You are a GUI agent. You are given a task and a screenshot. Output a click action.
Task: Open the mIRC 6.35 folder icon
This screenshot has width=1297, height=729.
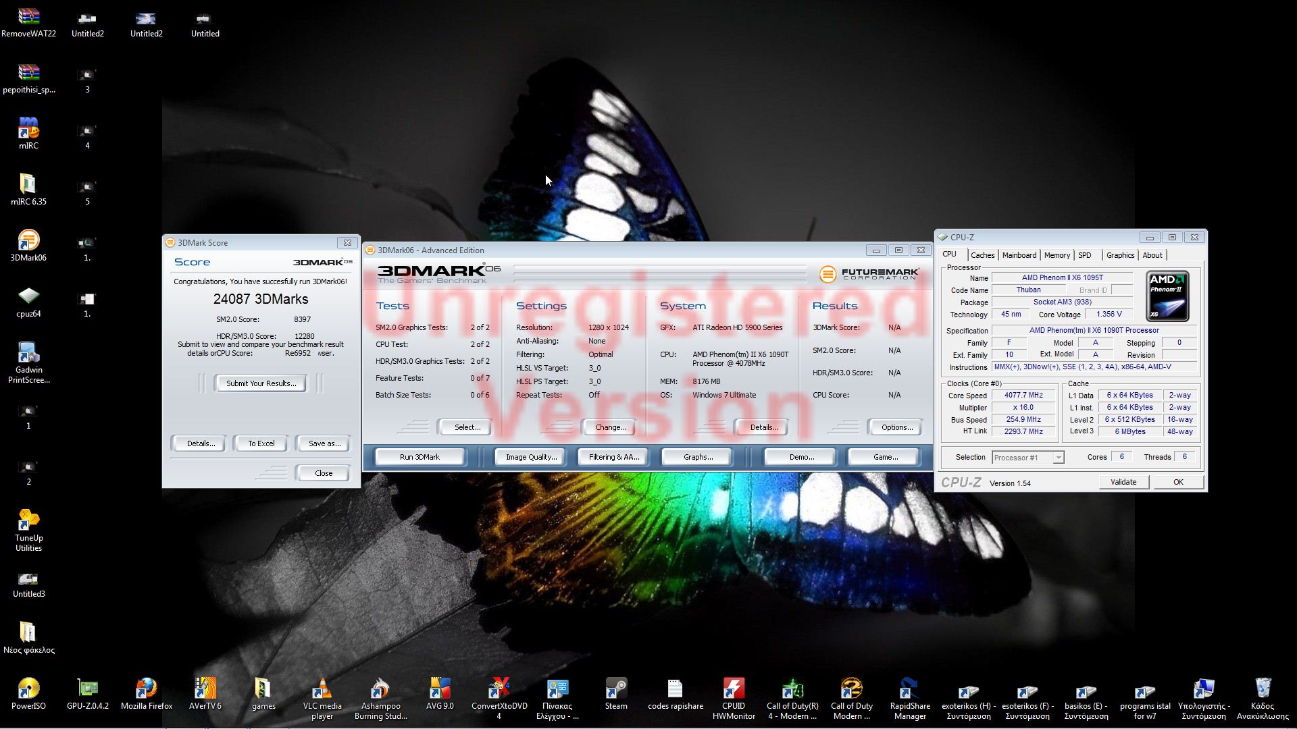28,190
